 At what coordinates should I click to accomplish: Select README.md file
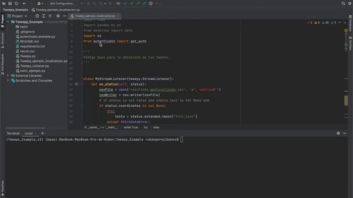coord(27,42)
